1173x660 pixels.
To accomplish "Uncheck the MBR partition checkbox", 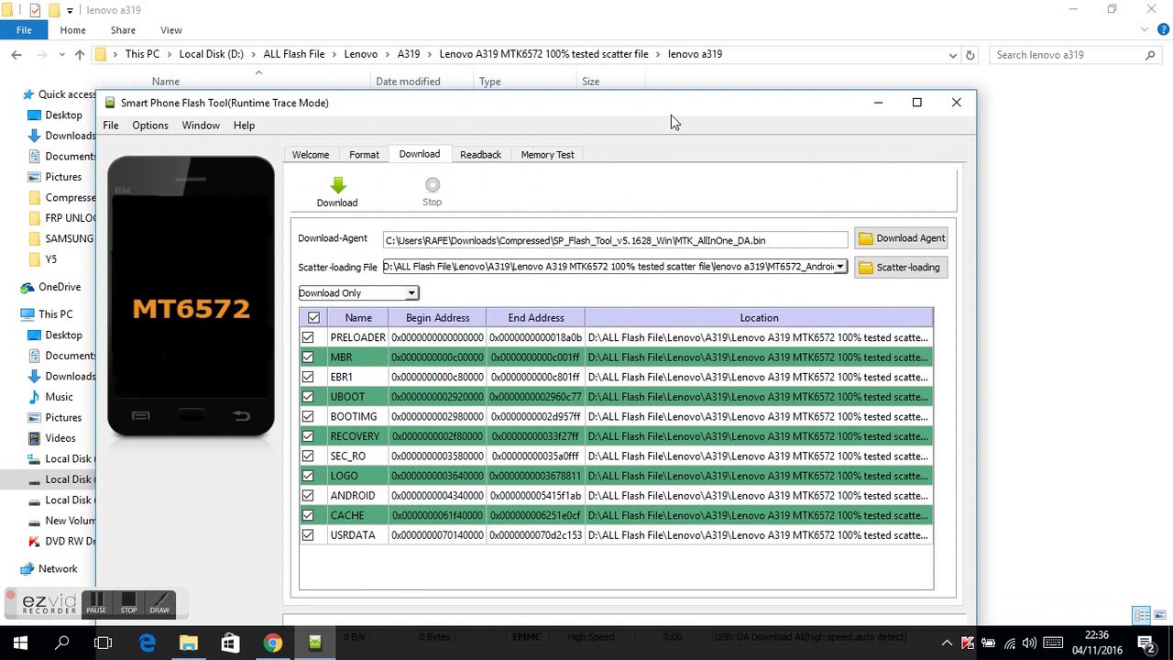I will coord(308,357).
